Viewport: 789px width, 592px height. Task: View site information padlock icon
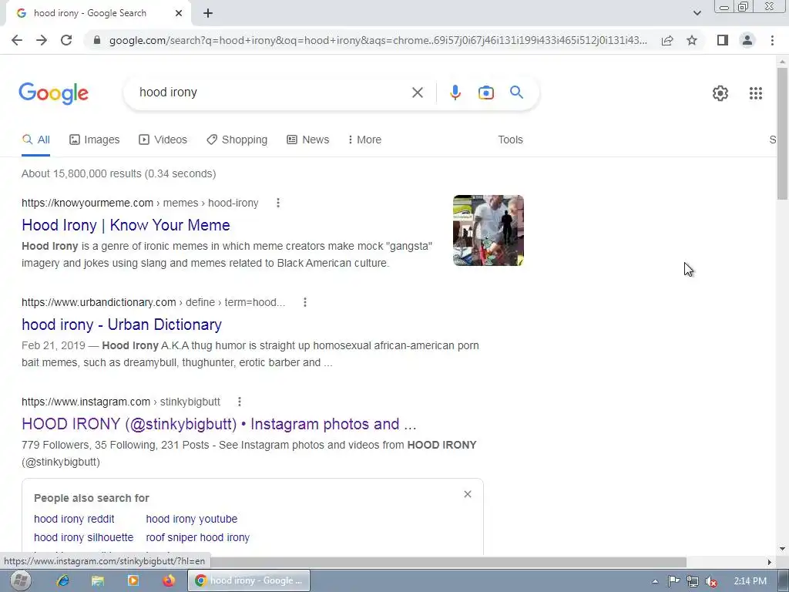[x=96, y=40]
